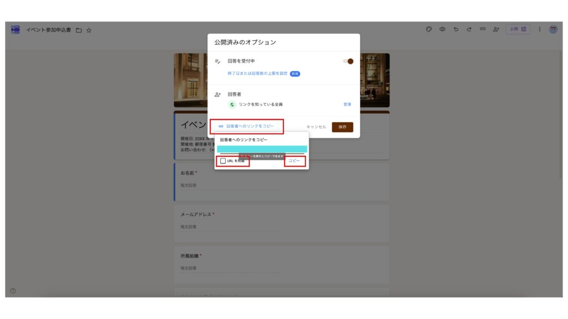Check the URL を短縮 checkbox
The height and width of the screenshot is (319, 568).
pyautogui.click(x=223, y=161)
